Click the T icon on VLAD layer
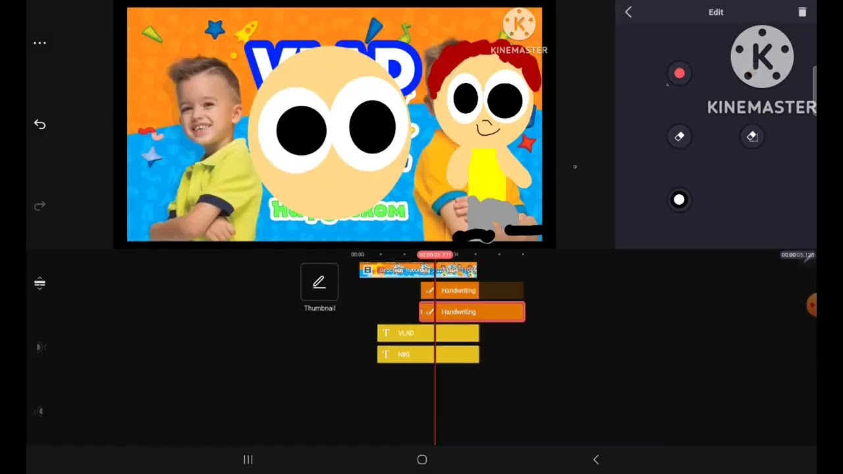Image resolution: width=843 pixels, height=474 pixels. 386,333
